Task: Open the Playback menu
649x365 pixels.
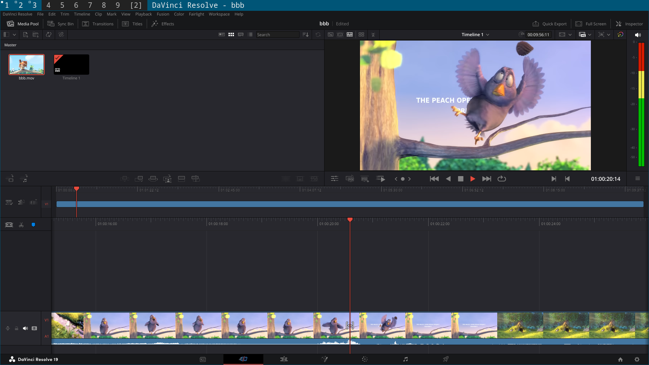Action: 143,14
